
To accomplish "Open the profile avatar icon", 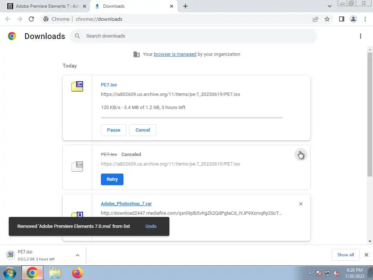I will (x=353, y=19).
